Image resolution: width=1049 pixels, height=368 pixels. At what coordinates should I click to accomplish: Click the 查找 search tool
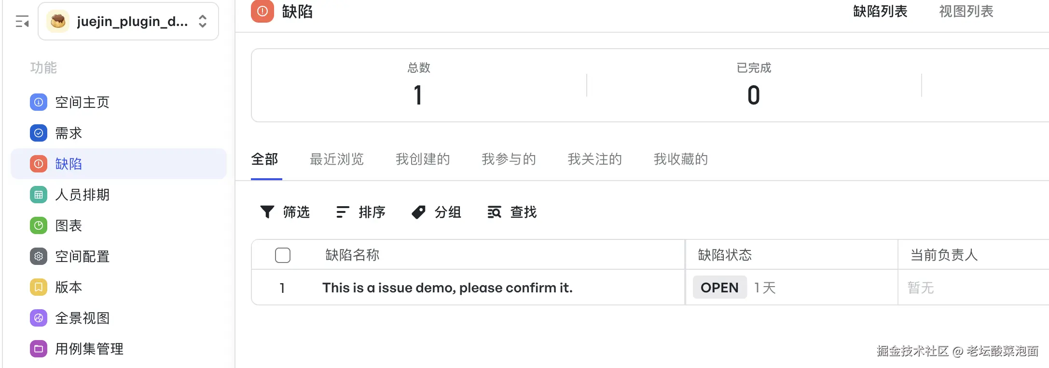512,212
